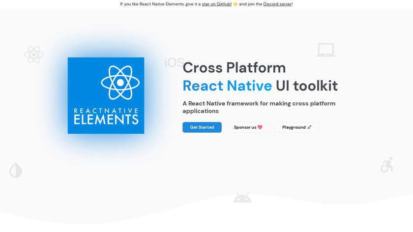Click the 'UI toolkit' heading text
This screenshot has width=413, height=232.
point(307,86)
